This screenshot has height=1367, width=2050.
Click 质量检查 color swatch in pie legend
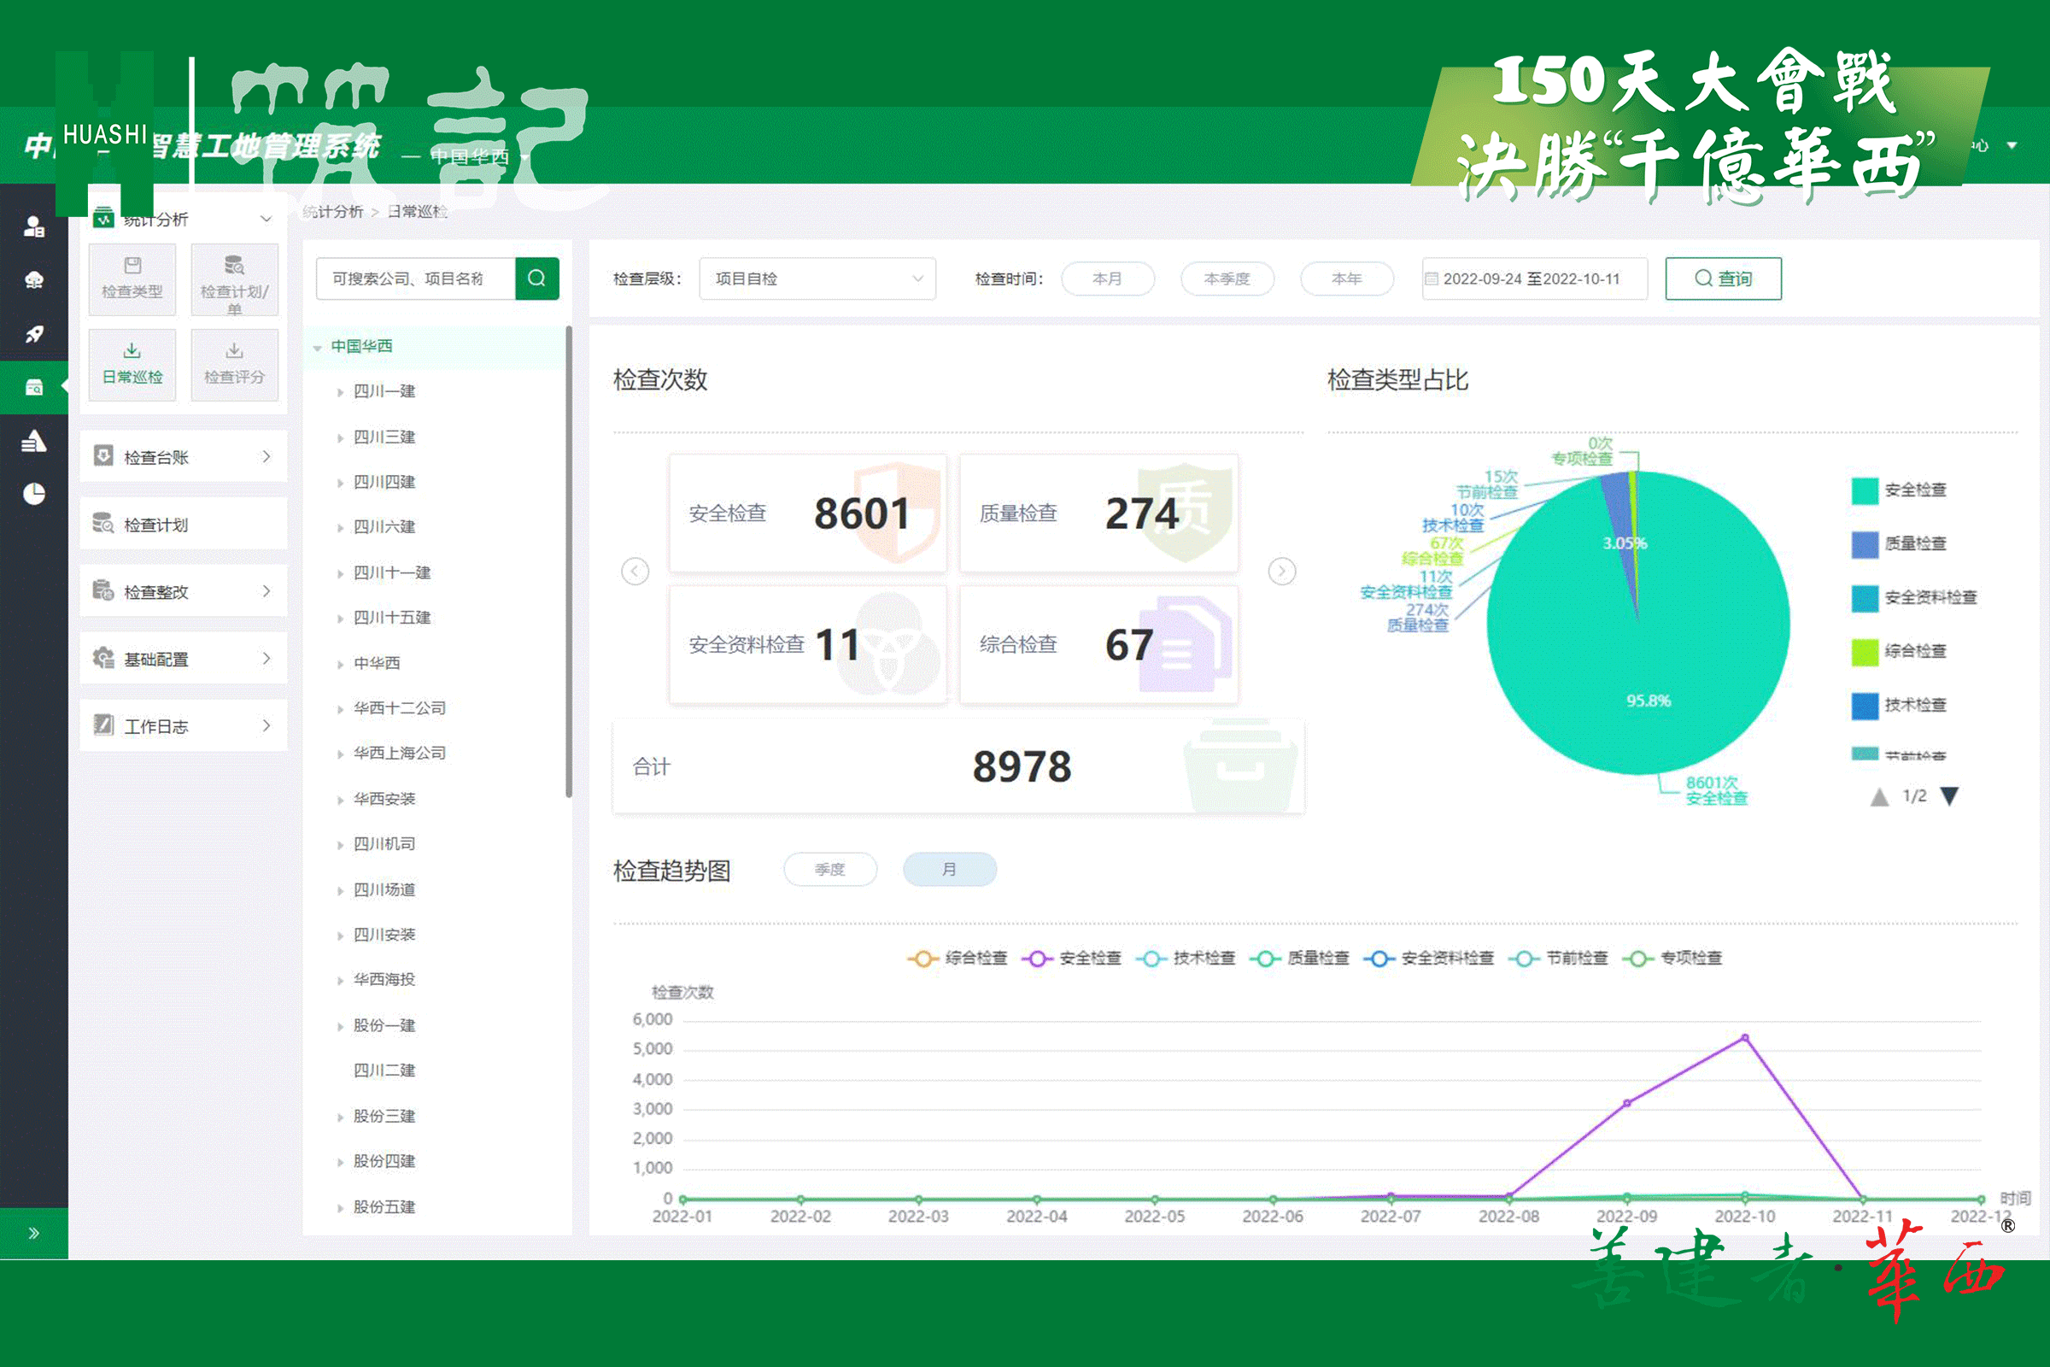pyautogui.click(x=1864, y=544)
